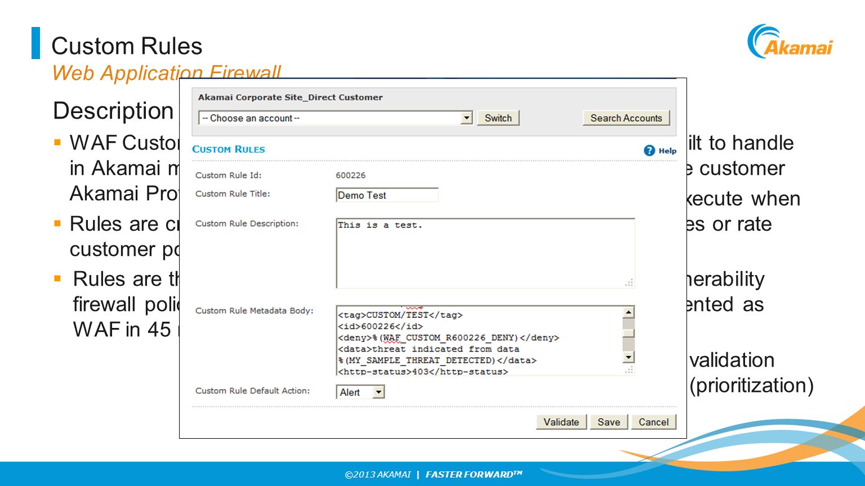Click the FASTER FORWARD footer text
The height and width of the screenshot is (486, 865).
coord(474,474)
